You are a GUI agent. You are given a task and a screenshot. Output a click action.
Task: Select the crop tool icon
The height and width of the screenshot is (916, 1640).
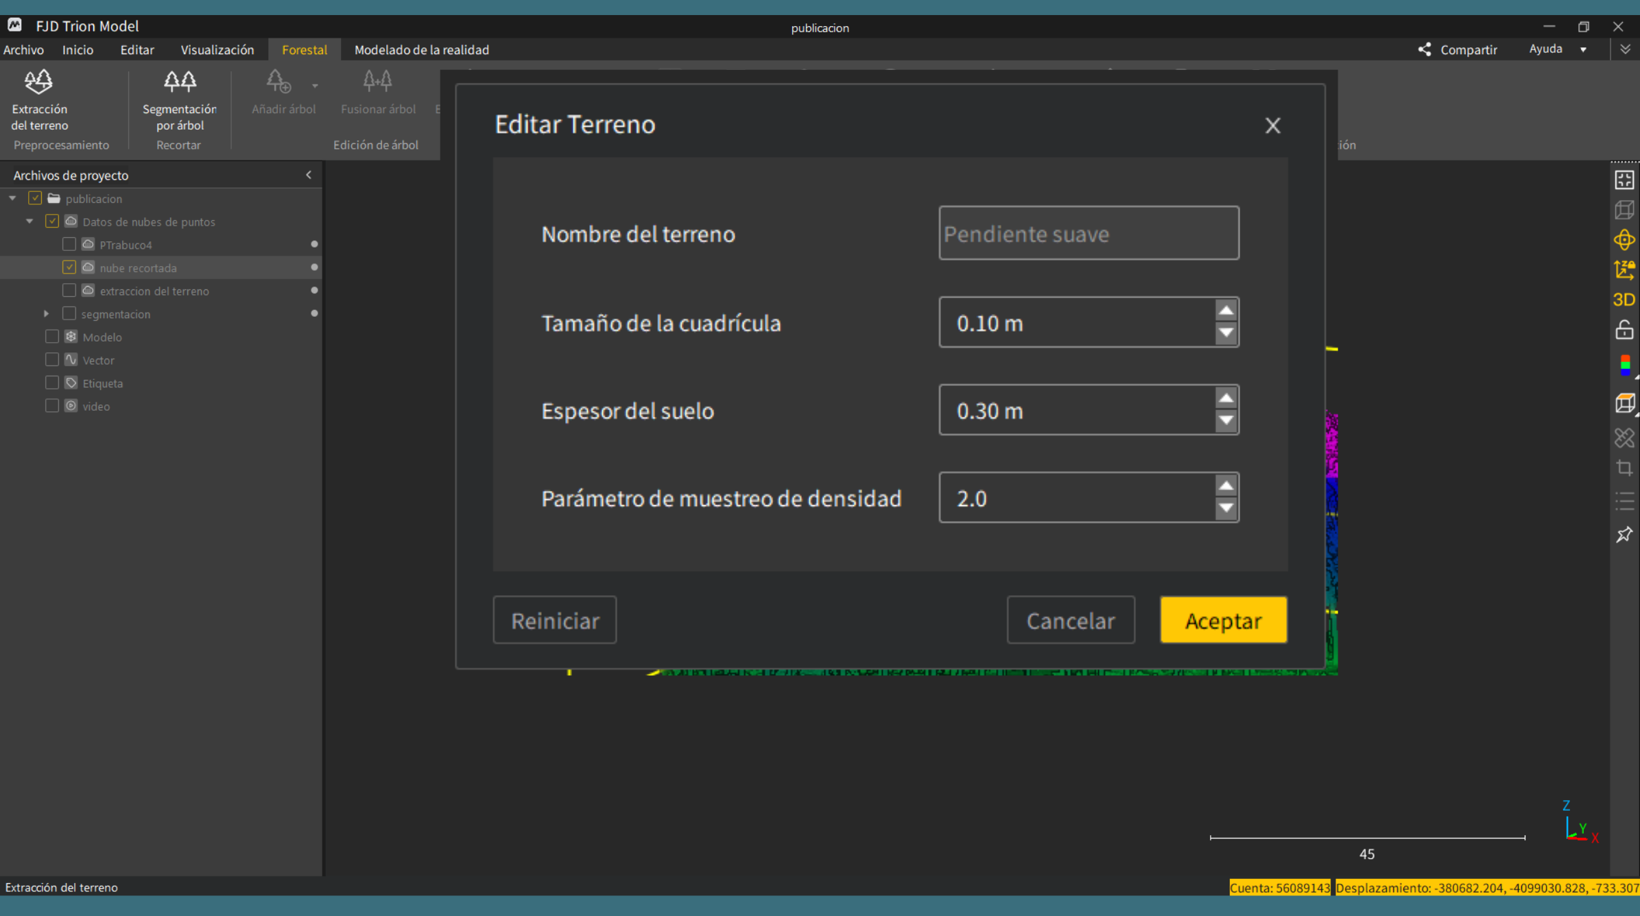click(1624, 468)
